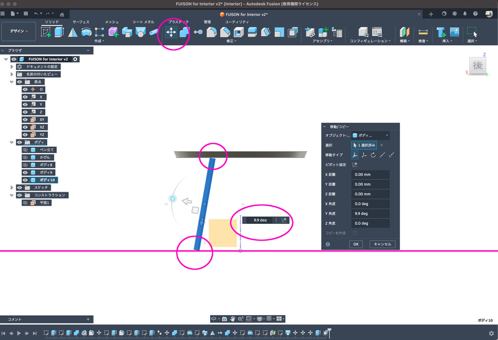
Task: Open the デザイン workspace dropdown
Action: tap(19, 31)
